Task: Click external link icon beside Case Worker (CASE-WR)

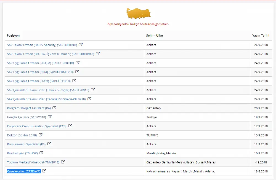Action: tap(44, 171)
